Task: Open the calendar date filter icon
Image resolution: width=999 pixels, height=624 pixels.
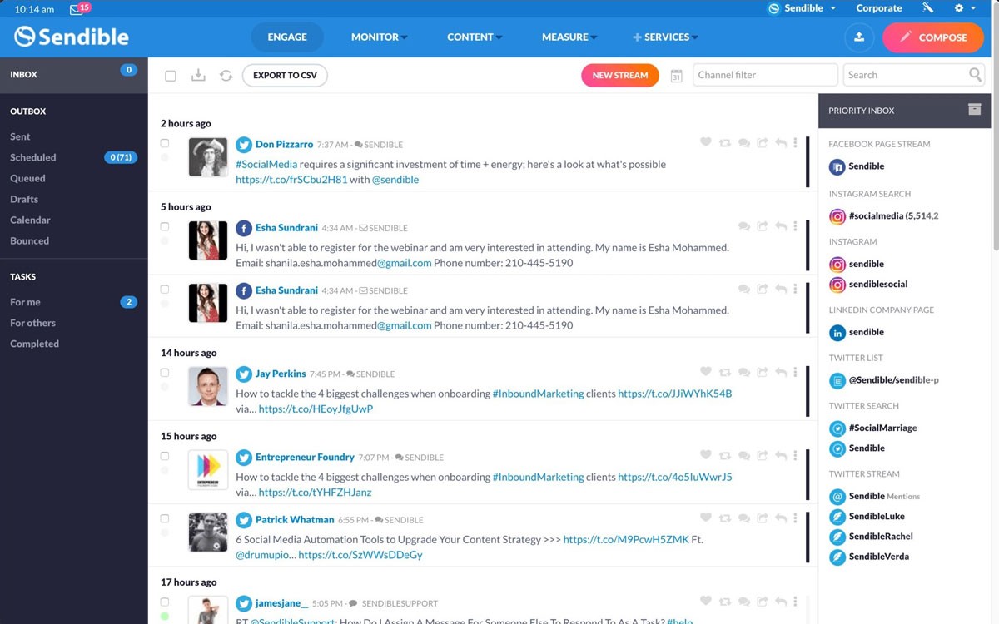Action: 677,75
